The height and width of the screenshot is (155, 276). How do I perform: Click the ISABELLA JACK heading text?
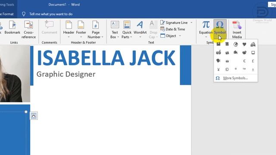[106, 58]
